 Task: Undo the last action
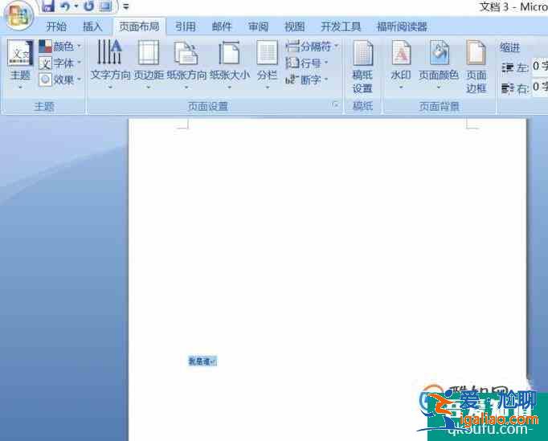point(65,6)
